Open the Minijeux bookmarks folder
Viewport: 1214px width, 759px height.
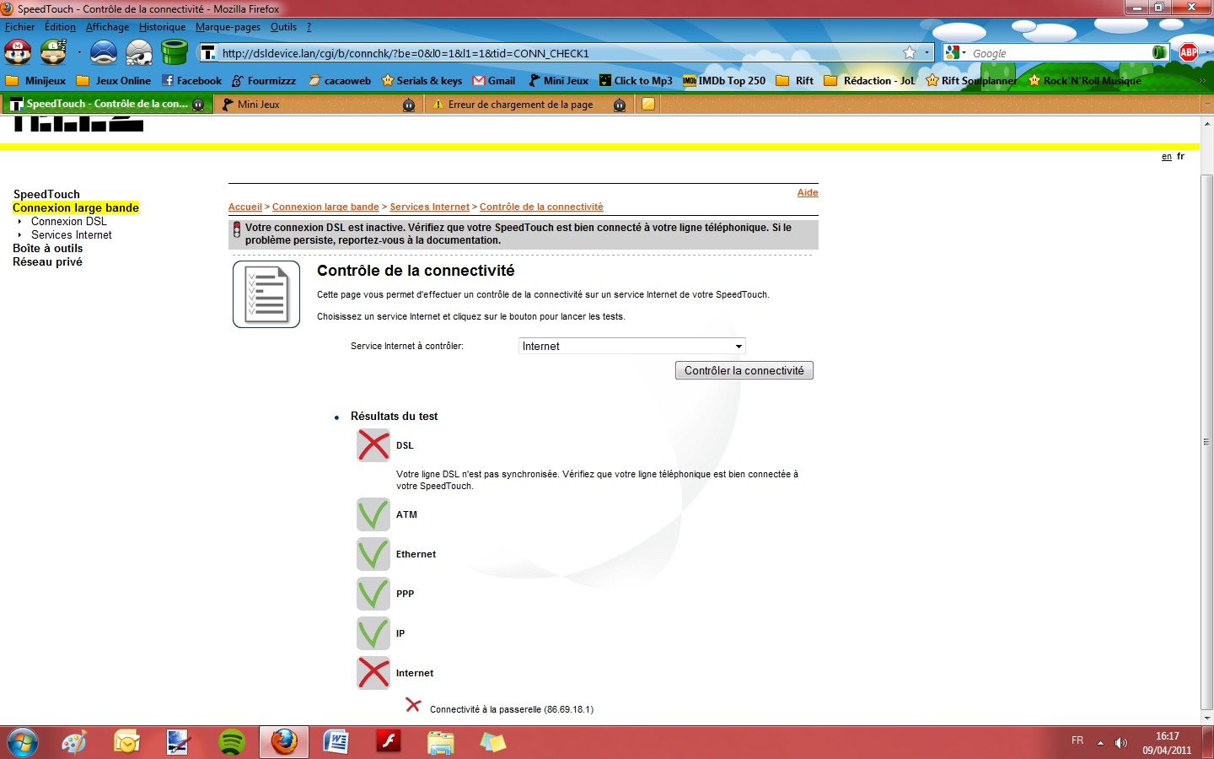[x=35, y=81]
